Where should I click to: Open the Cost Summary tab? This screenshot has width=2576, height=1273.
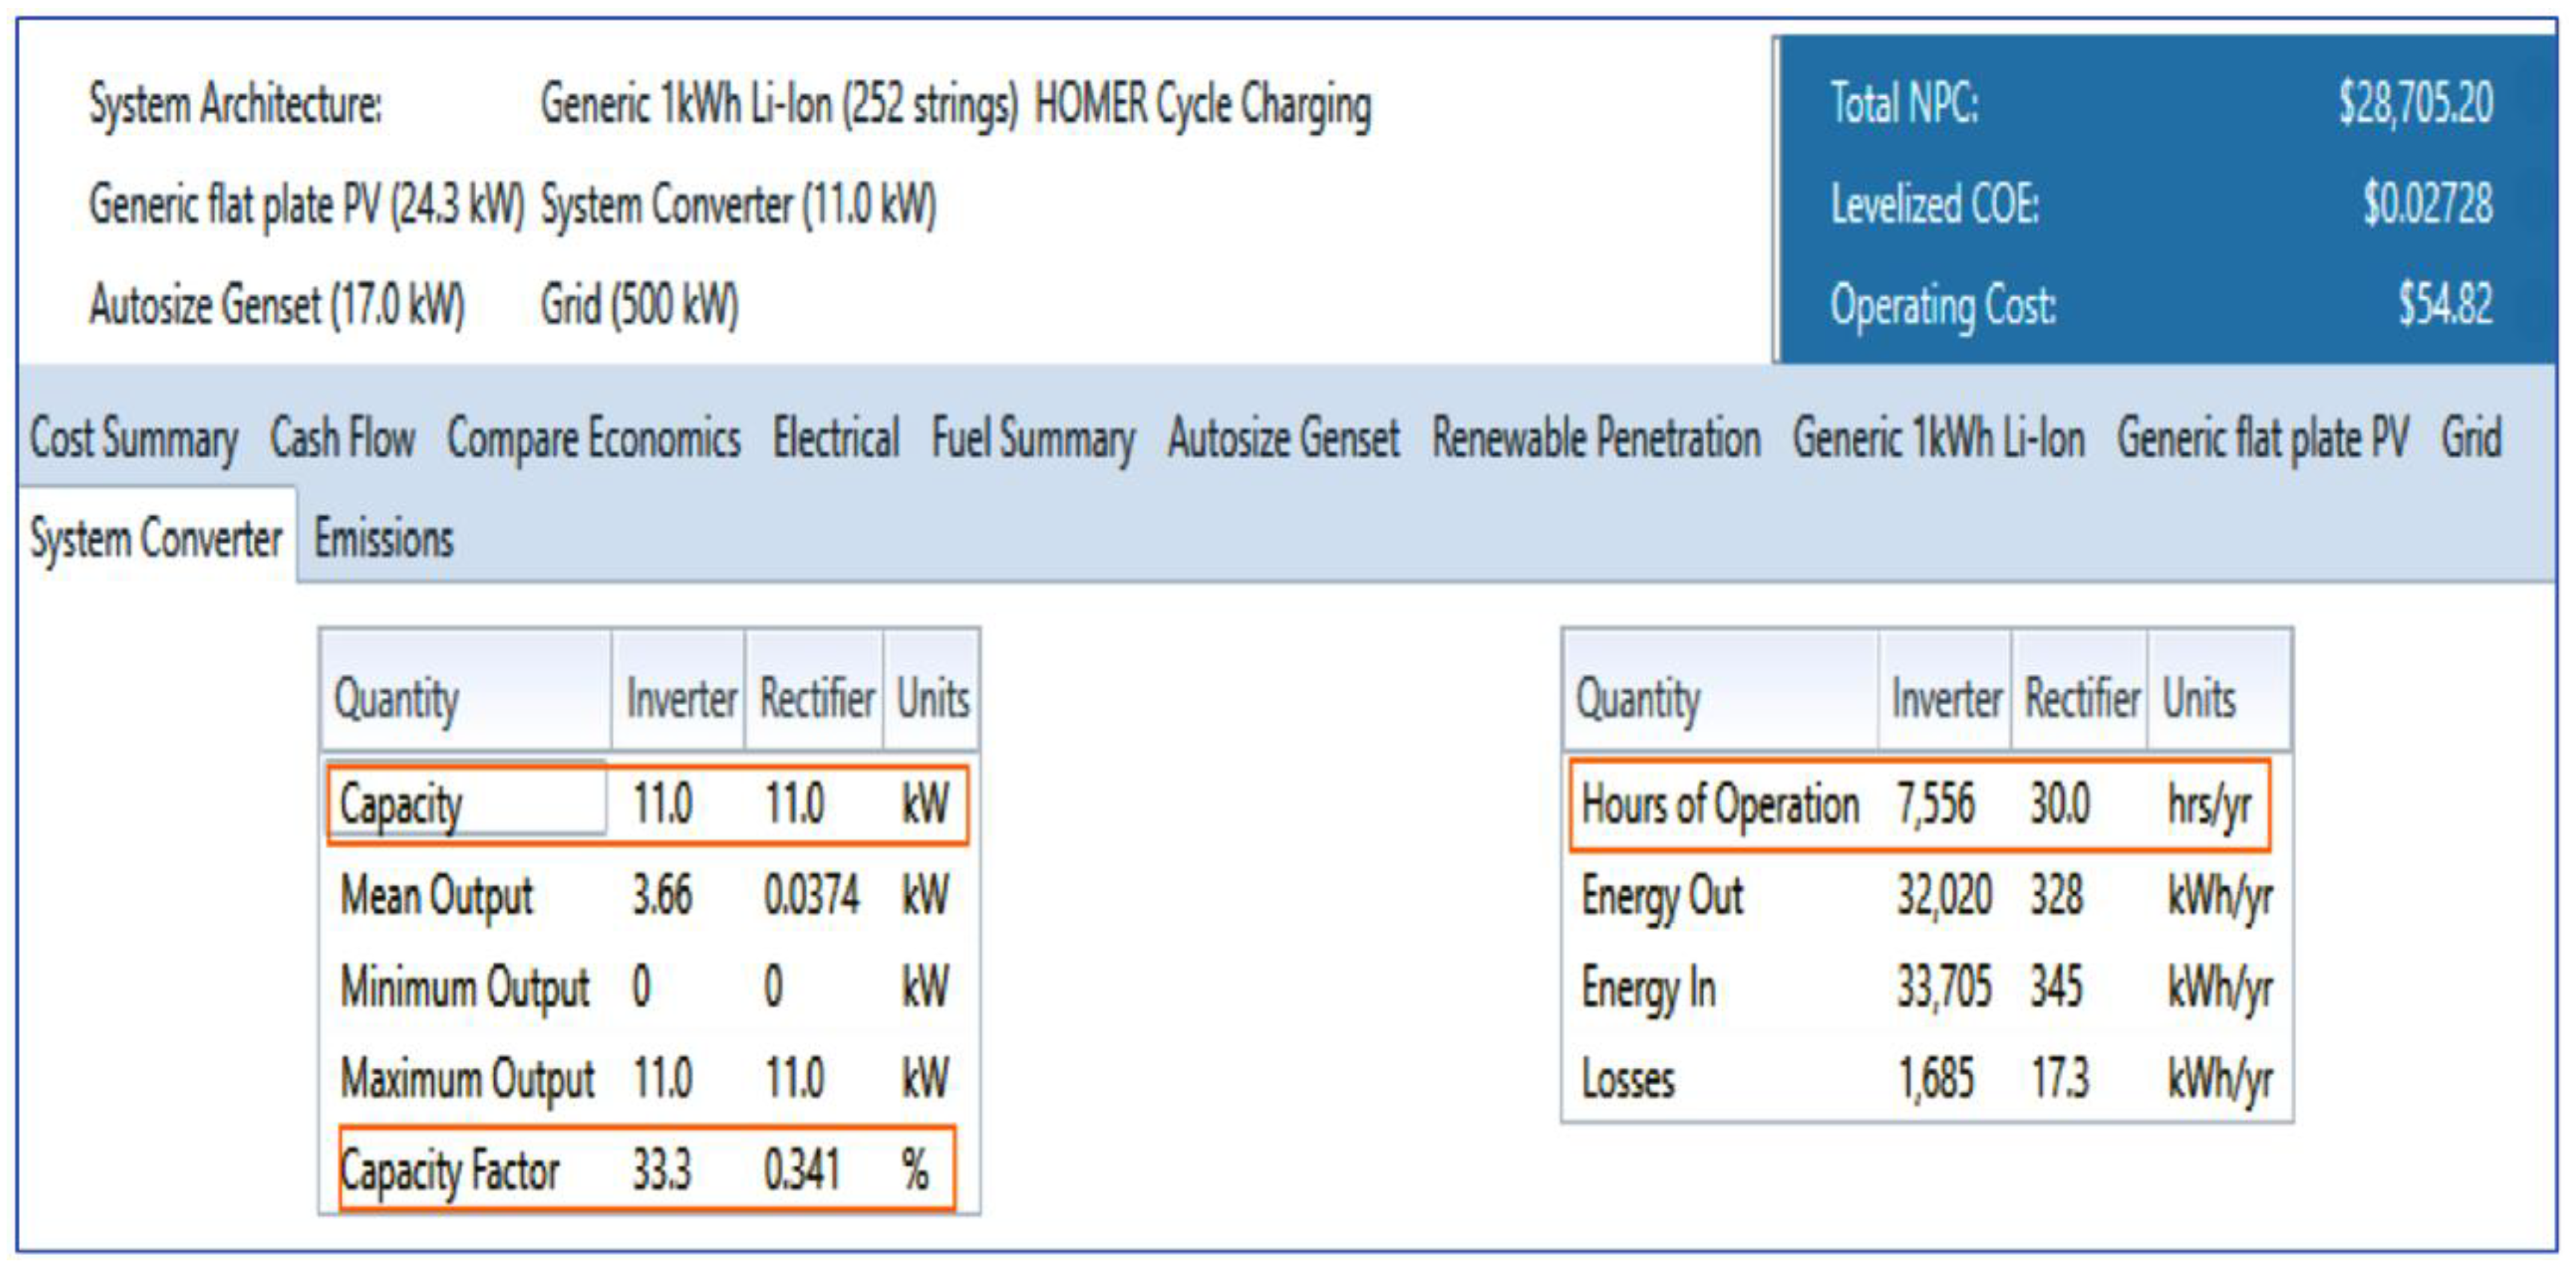[133, 439]
